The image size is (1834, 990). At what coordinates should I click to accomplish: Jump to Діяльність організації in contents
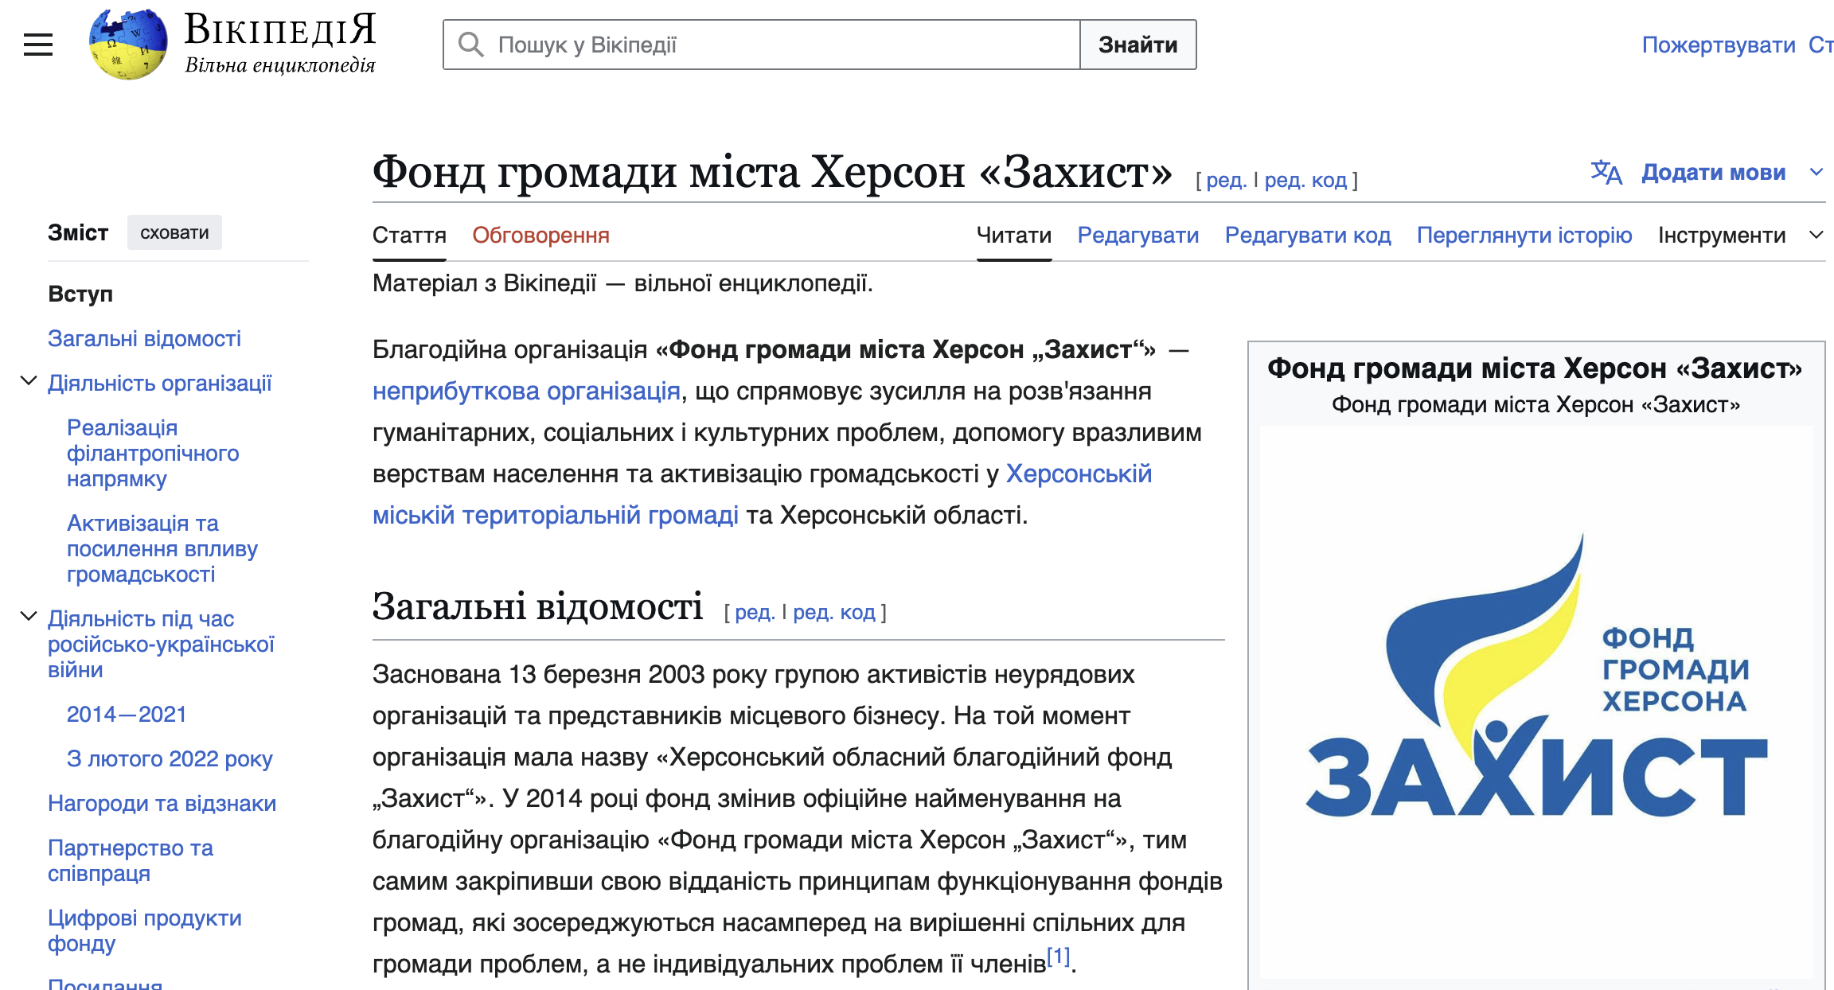[159, 383]
